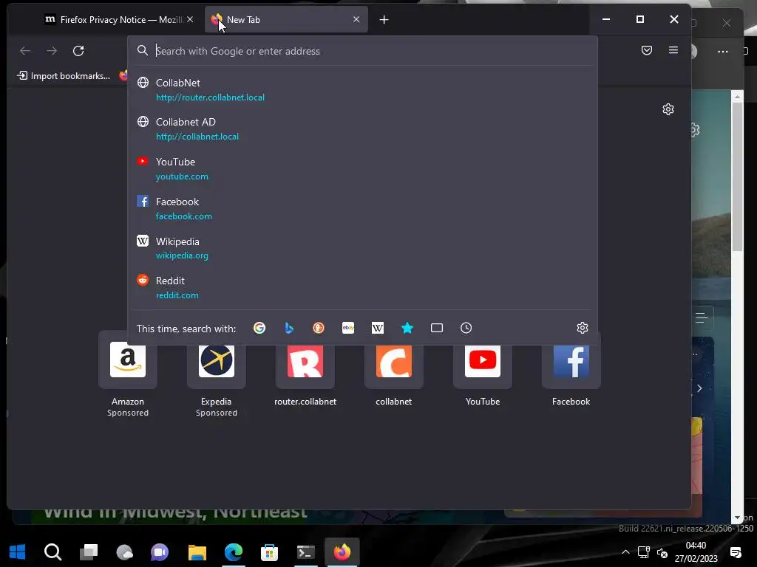Image resolution: width=757 pixels, height=567 pixels.
Task: Search bookmarks with the star icon
Action: pos(407,328)
